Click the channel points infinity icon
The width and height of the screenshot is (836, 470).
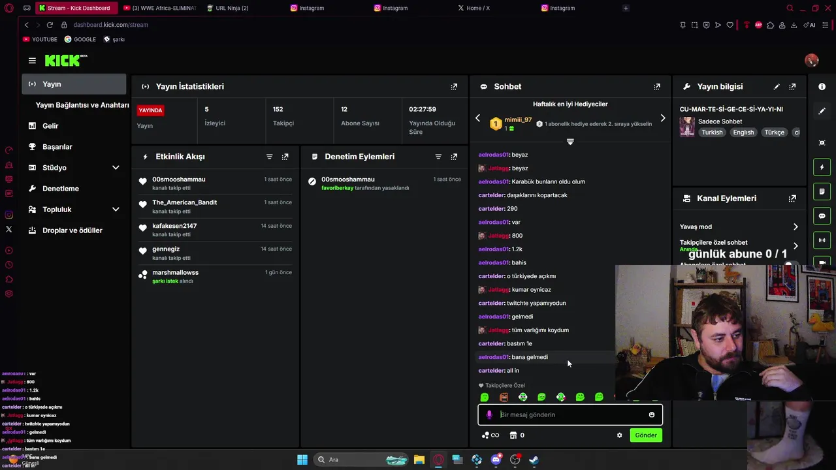coord(490,435)
